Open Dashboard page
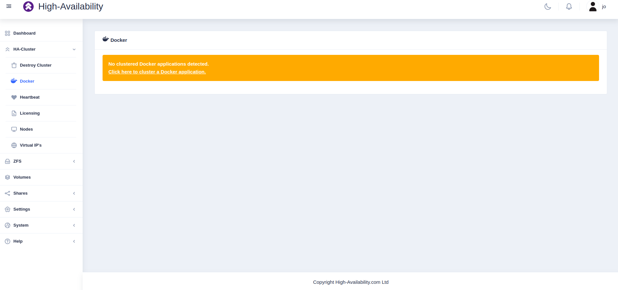The height and width of the screenshot is (290, 618). coord(24,33)
